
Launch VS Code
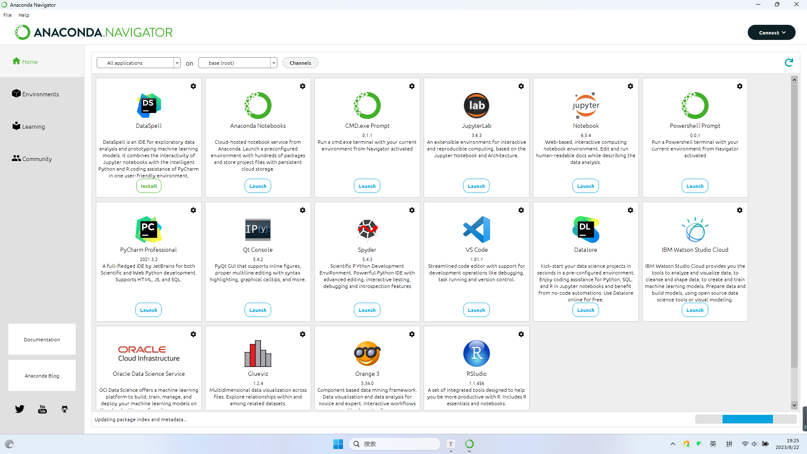477,310
